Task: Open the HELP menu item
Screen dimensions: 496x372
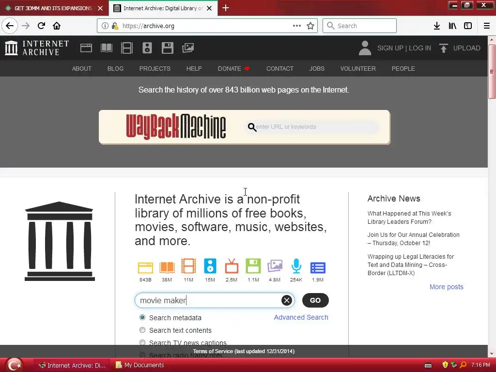Action: click(194, 69)
